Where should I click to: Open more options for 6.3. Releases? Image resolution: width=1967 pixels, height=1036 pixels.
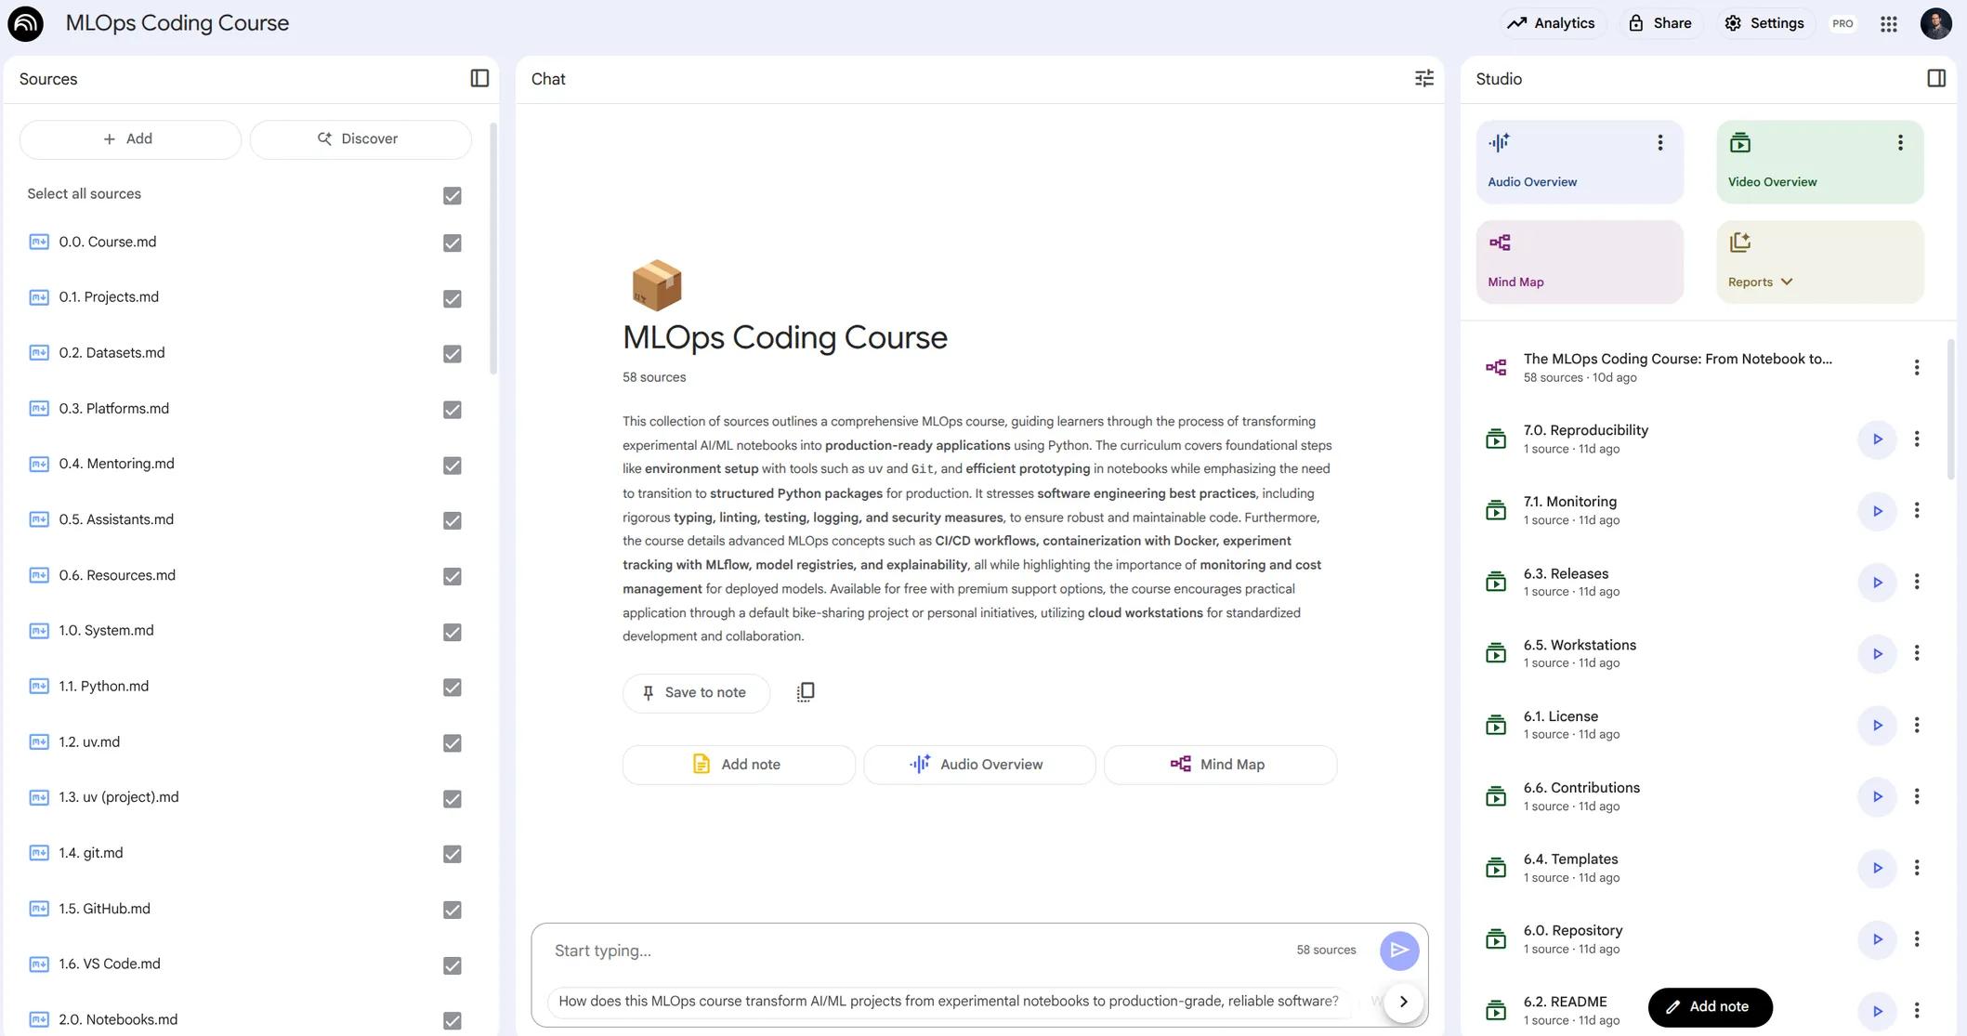coord(1916,583)
